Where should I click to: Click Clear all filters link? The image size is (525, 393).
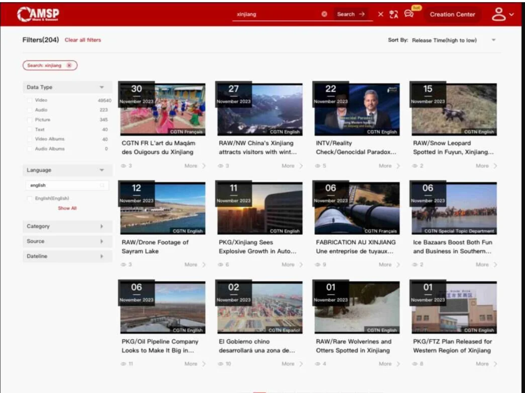(83, 40)
